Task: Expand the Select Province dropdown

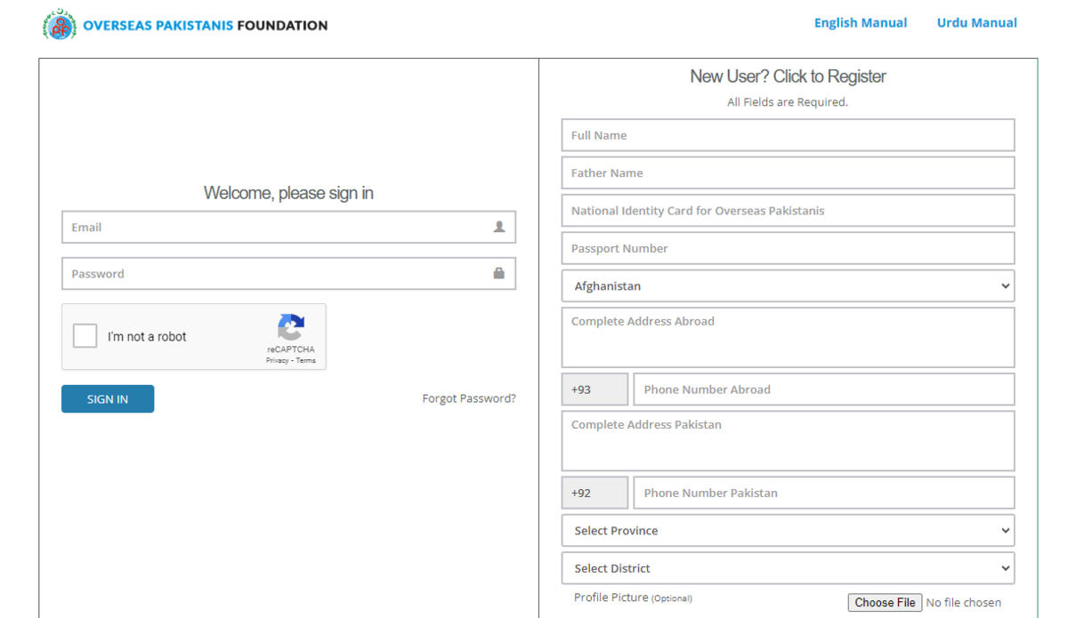Action: click(x=788, y=531)
